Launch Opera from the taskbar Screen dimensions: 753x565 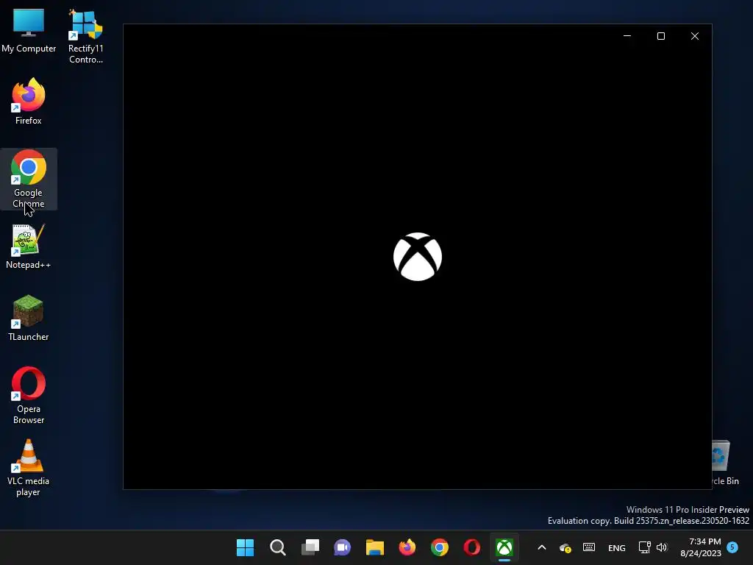[x=471, y=547]
